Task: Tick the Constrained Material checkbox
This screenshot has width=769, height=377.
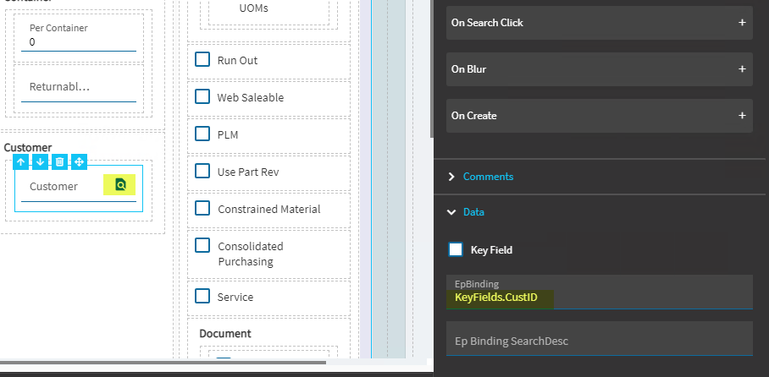Action: pos(202,209)
